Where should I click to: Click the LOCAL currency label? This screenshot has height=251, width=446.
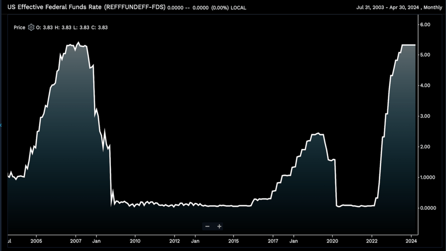[x=238, y=8]
